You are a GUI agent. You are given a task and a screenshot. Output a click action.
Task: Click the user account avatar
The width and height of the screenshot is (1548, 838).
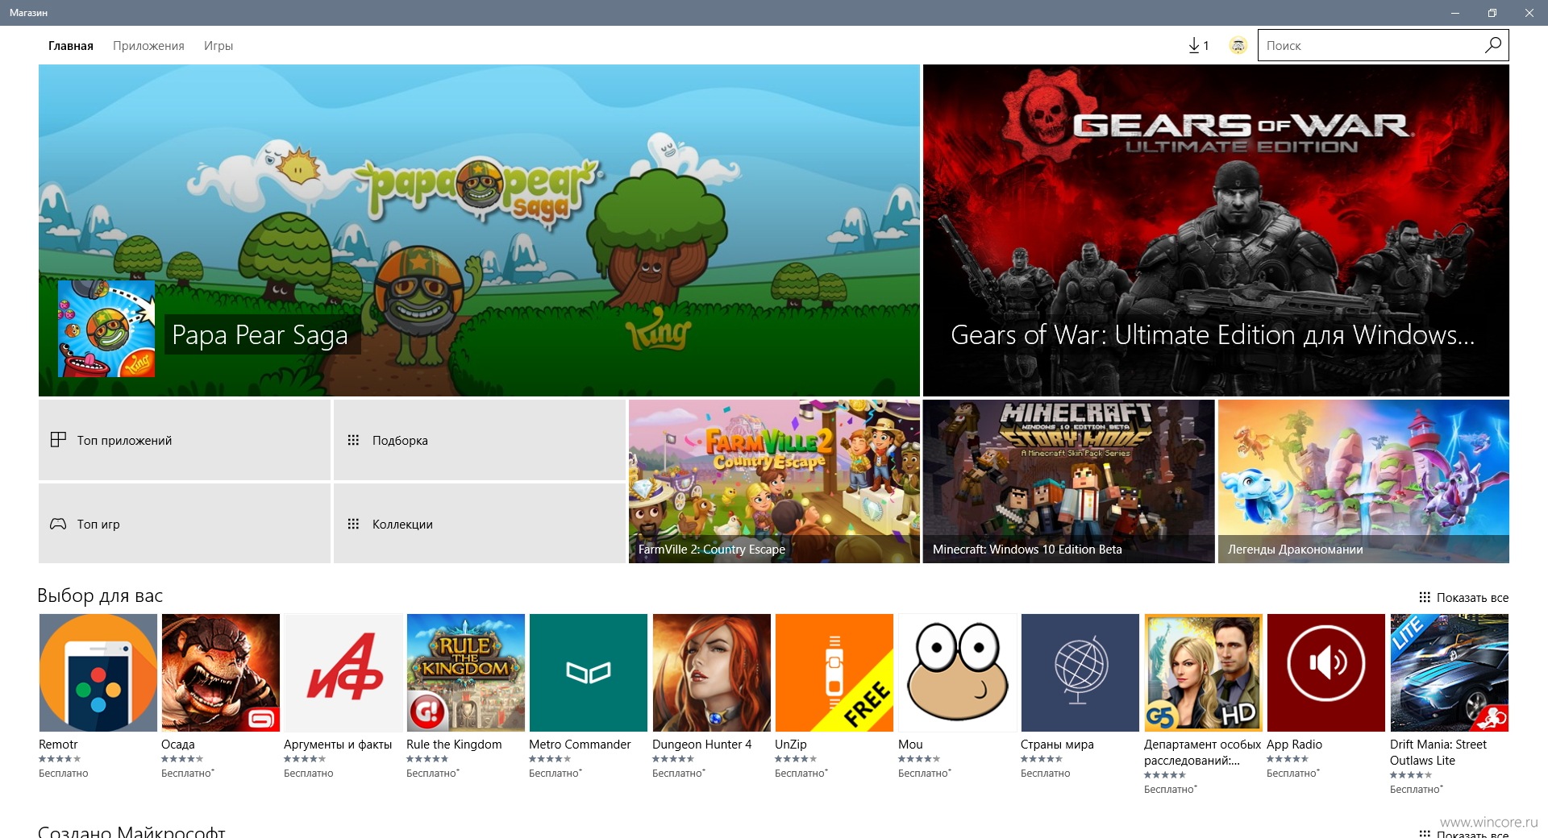(1238, 46)
